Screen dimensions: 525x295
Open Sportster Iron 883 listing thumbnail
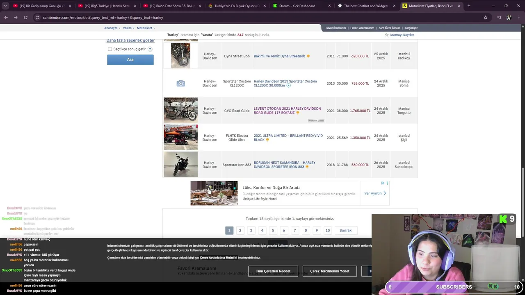pos(180,164)
